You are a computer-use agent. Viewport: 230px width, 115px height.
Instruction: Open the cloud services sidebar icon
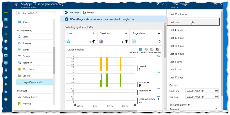[x=6, y=78]
